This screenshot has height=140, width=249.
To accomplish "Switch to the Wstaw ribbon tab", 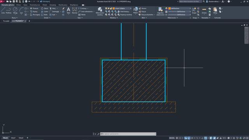I will pos(19,5).
